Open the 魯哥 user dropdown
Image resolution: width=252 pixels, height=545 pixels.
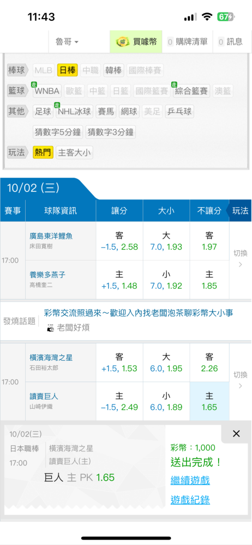(x=67, y=42)
